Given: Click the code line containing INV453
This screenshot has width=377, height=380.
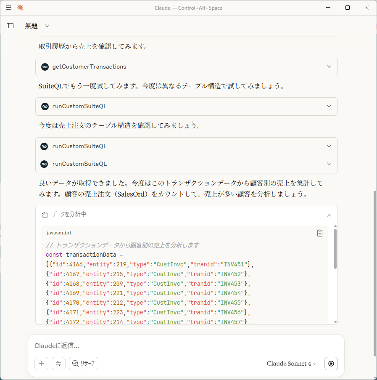Looking at the screenshot, I should tap(148, 284).
